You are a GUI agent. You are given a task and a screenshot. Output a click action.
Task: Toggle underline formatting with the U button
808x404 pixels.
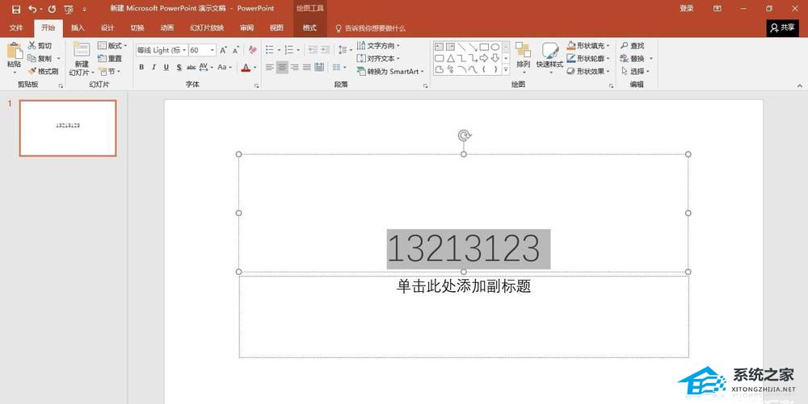click(166, 68)
